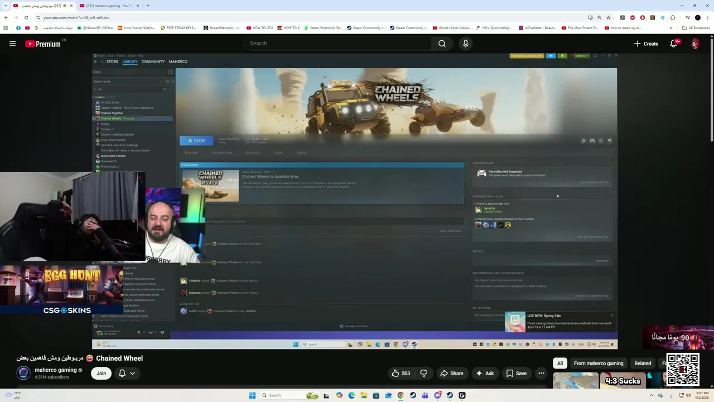Open the apps grid shortcut
Screen dimensions: 714x402
(6, 28)
